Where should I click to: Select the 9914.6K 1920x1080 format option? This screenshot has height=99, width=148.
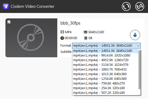(105, 55)
